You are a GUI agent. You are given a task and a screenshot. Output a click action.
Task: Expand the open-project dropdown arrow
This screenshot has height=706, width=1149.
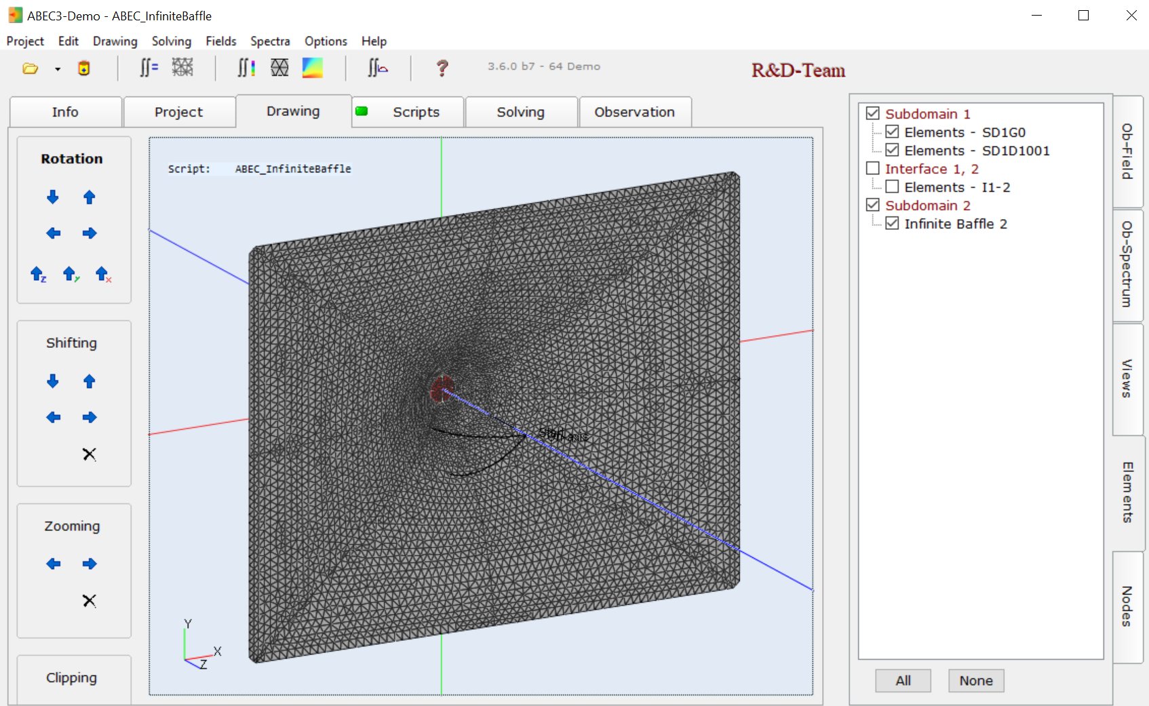(58, 69)
